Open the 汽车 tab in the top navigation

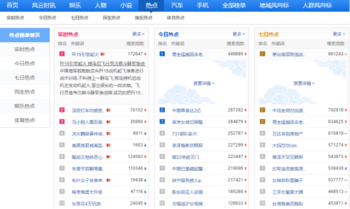coord(177,5)
